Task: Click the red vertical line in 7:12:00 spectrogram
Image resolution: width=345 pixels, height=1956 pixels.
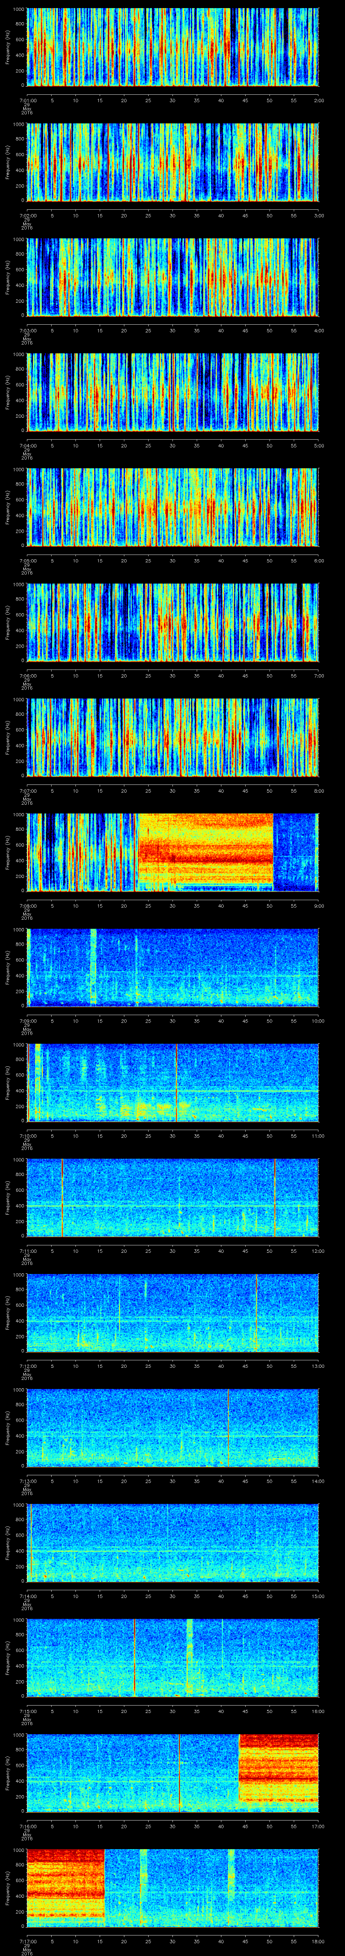Action: pyautogui.click(x=256, y=1312)
